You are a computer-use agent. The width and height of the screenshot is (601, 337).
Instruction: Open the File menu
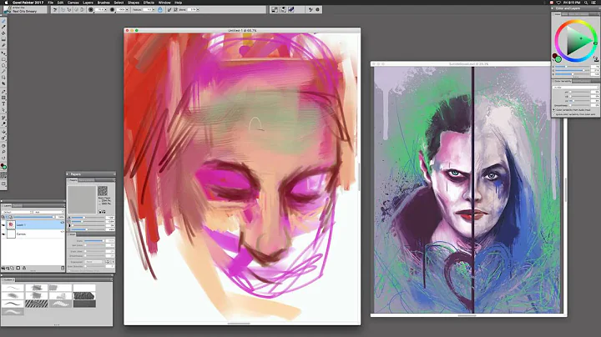50,3
